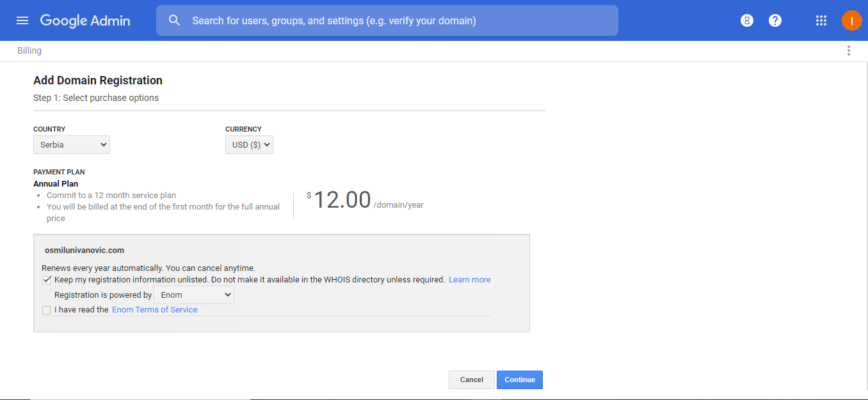This screenshot has height=400, width=868.
Task: Open the account avatar menu
Action: pos(852,20)
